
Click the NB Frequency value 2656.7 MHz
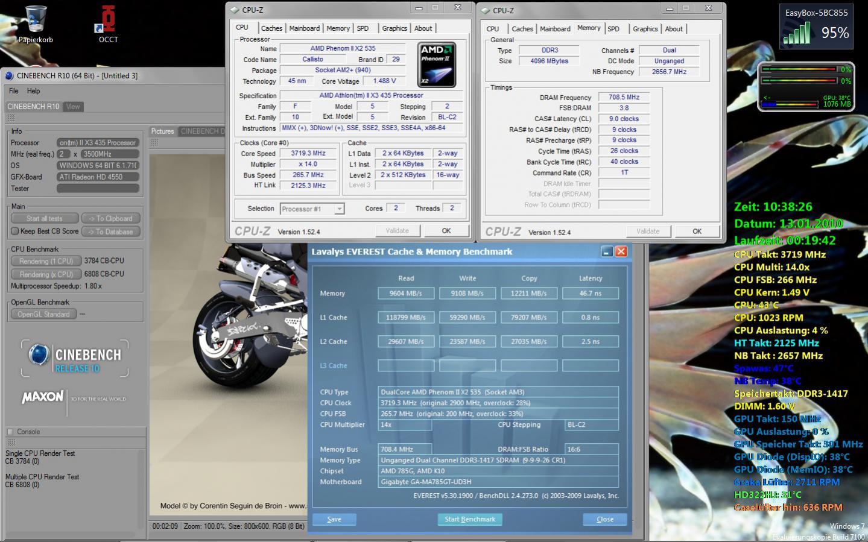pyautogui.click(x=669, y=72)
